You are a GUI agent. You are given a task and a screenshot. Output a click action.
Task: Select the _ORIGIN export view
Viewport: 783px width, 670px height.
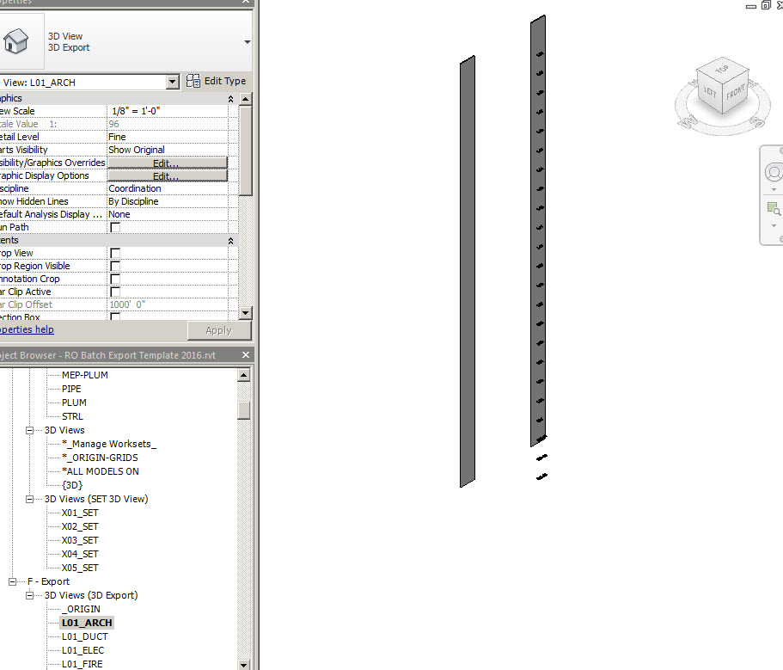[x=81, y=610]
